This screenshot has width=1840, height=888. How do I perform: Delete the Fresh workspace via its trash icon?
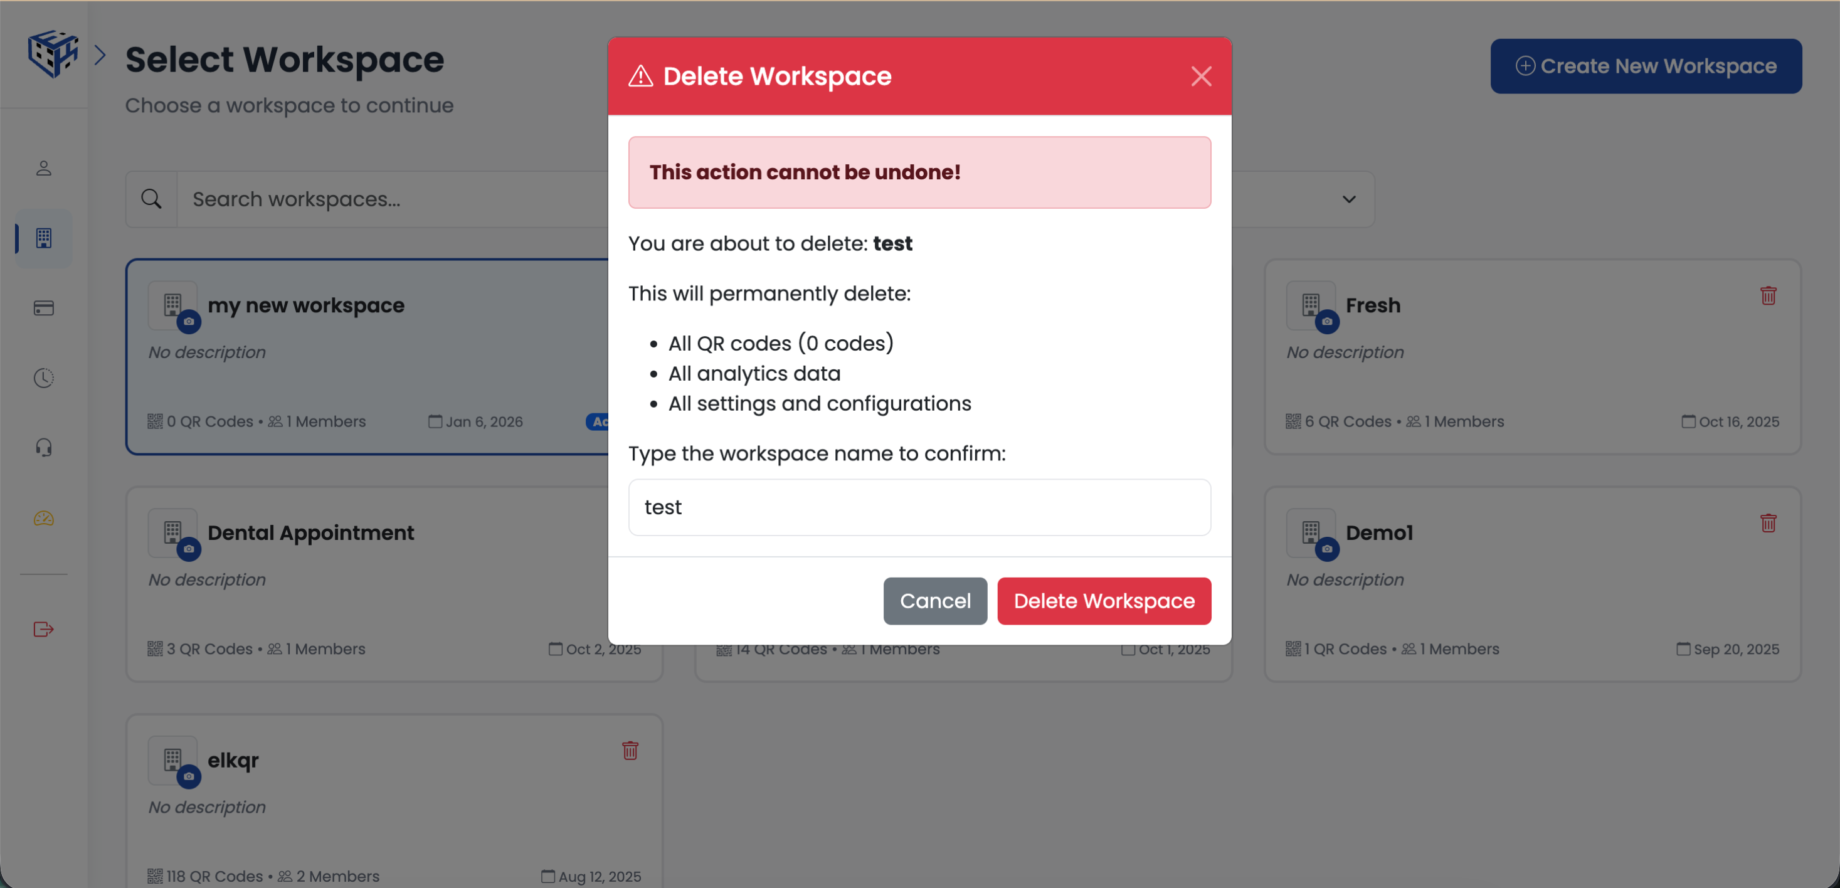(1768, 295)
